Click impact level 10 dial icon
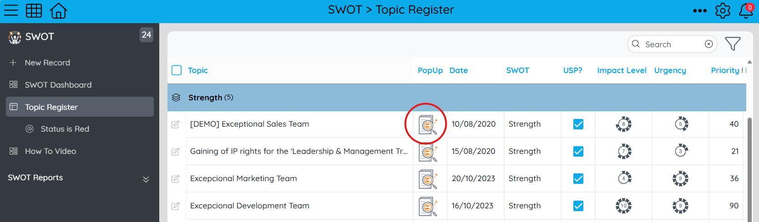The image size is (759, 222). (623, 206)
